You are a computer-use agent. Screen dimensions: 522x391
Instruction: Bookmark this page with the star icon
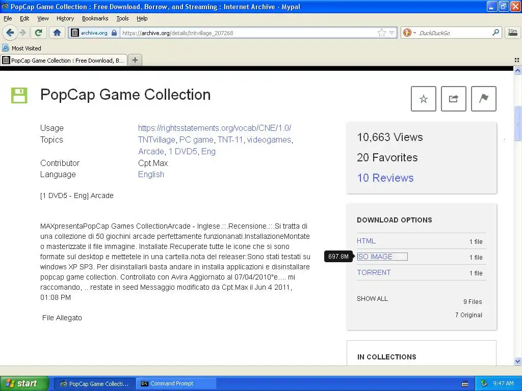(x=381, y=33)
